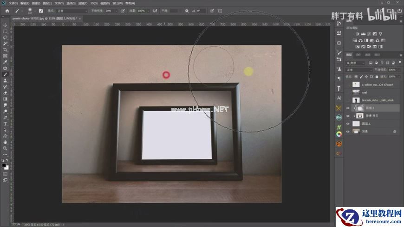Screen dimensions: 404x227
Task: Click the foreground color swatch
Action: point(4,164)
